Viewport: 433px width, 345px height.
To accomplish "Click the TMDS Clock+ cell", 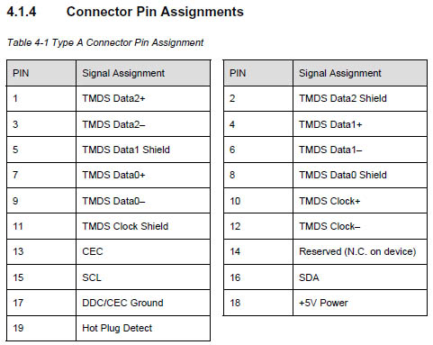I will [360, 201].
